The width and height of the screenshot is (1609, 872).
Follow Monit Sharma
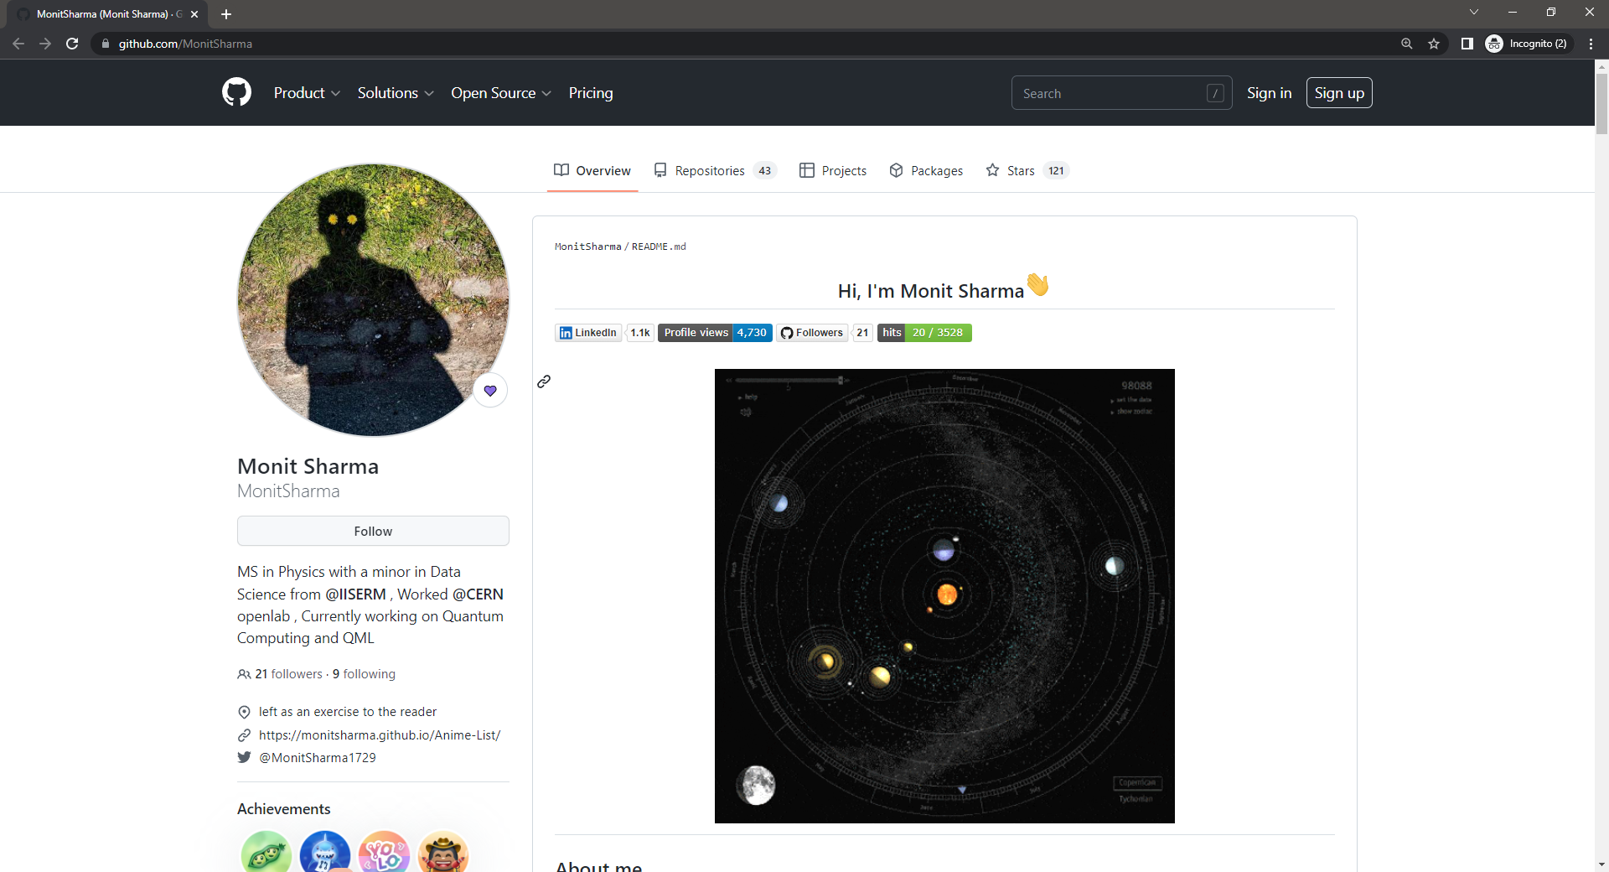coord(373,531)
